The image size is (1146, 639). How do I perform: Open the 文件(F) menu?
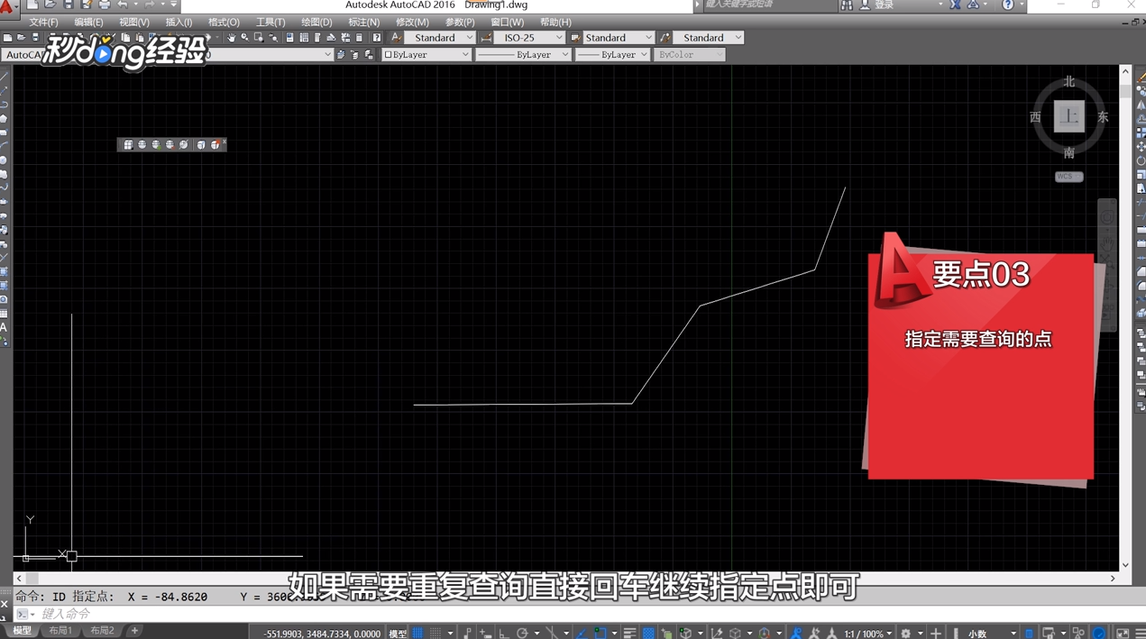pos(43,22)
